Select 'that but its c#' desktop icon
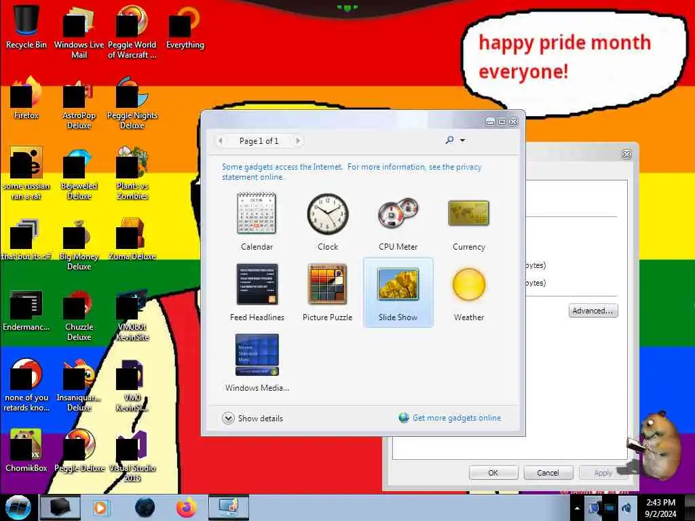The height and width of the screenshot is (521, 695). [26, 238]
